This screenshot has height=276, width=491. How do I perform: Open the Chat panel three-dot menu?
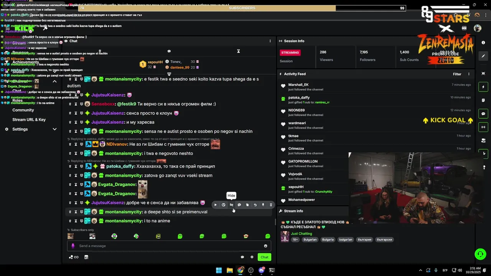(270, 41)
